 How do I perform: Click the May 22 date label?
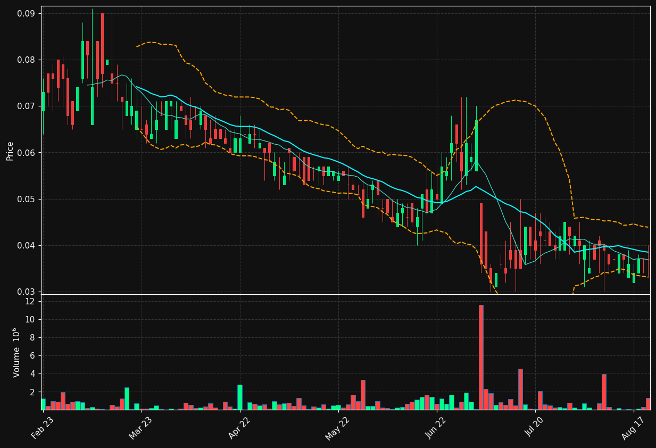[337, 427]
